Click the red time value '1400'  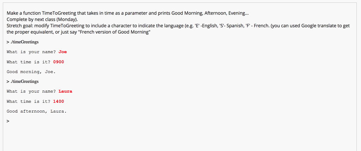pos(59,101)
